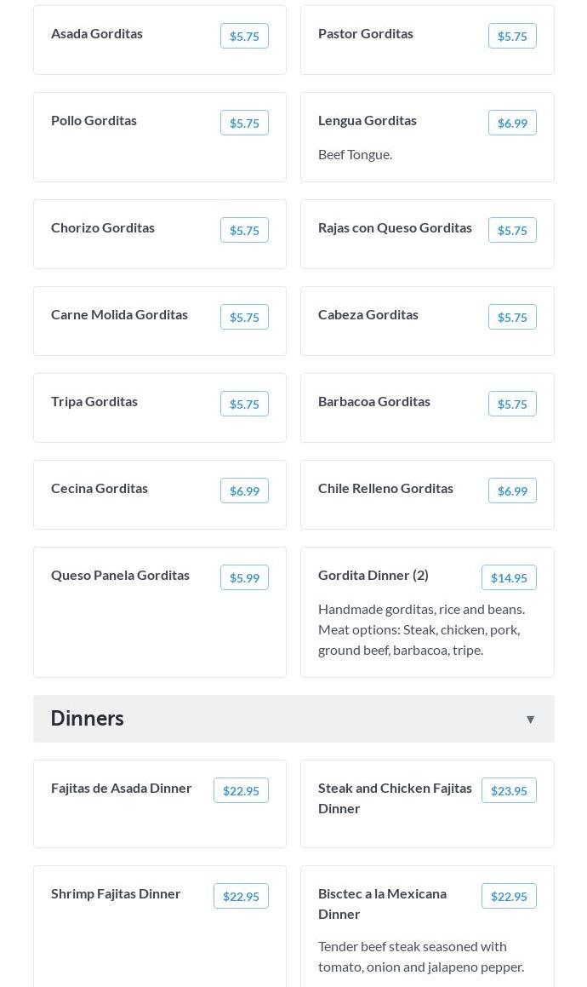
Task: Click the Chorizo Gorditas price
Action: click(244, 230)
